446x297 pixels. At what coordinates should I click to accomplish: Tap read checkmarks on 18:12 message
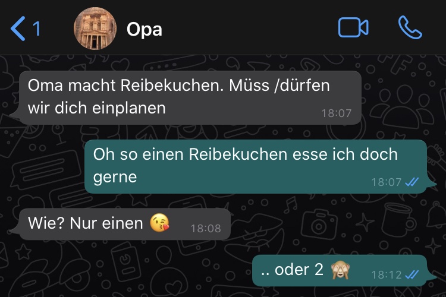[412, 274]
